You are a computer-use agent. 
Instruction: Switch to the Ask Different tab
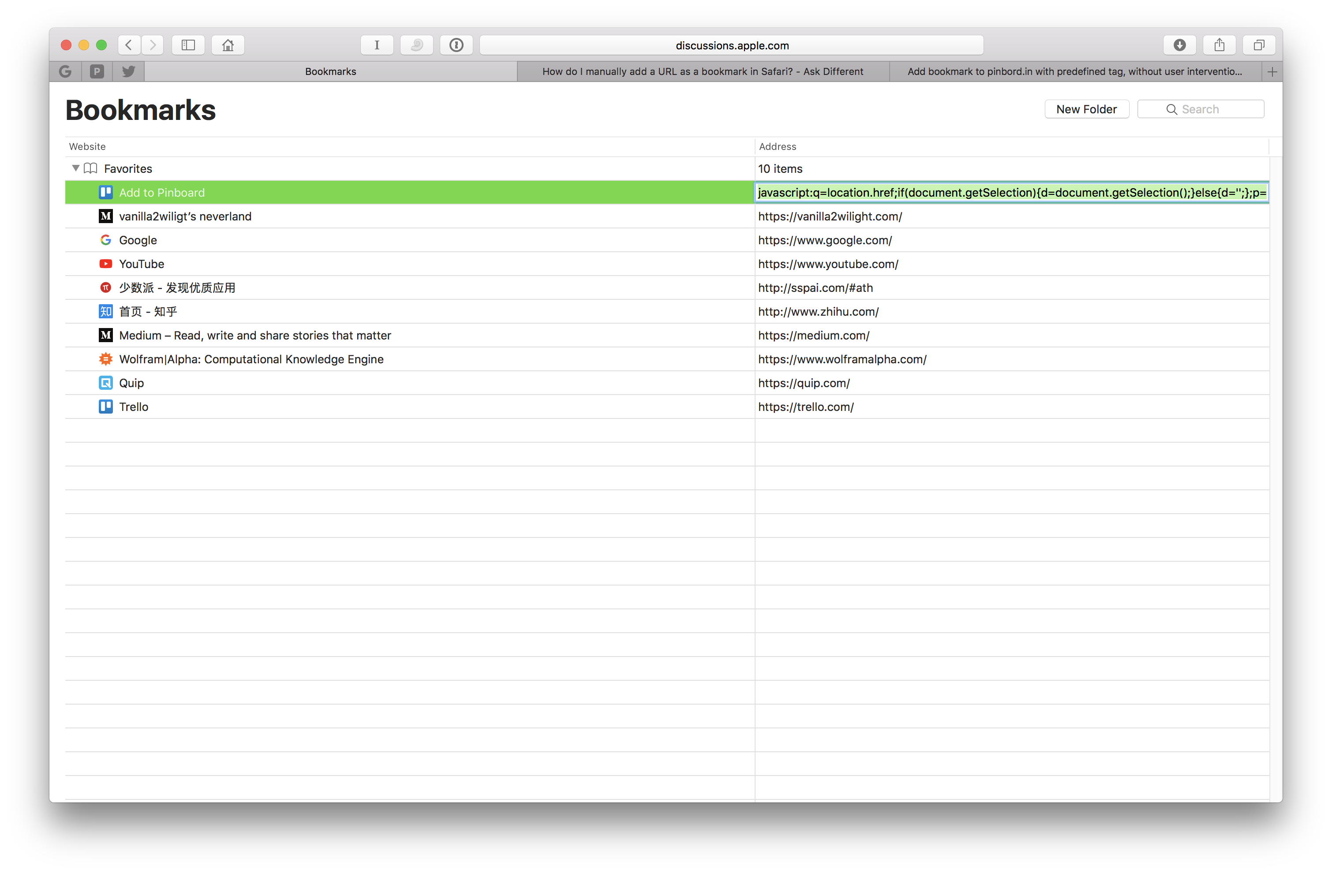pyautogui.click(x=702, y=71)
